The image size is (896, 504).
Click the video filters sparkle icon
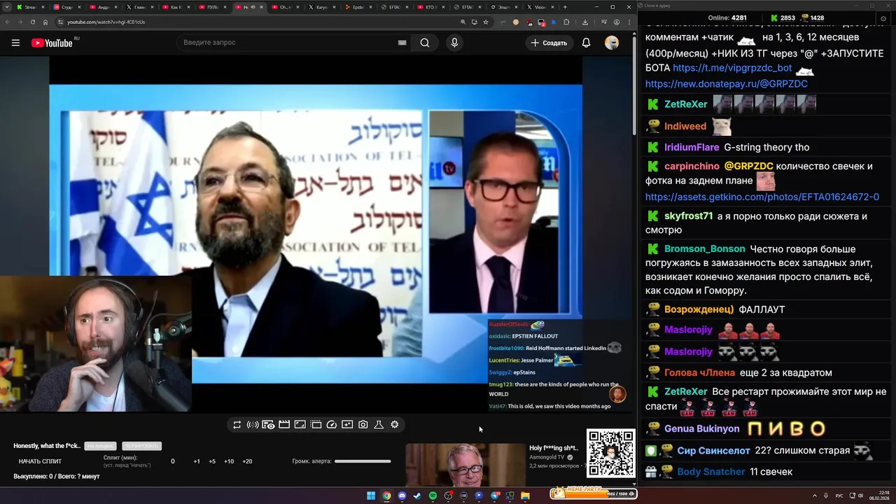coord(347,425)
